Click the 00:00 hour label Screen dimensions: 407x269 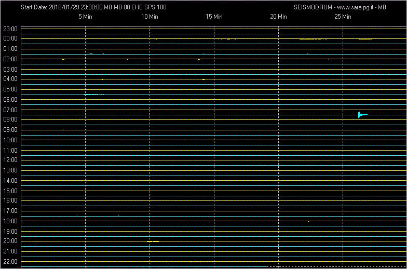tap(10, 38)
